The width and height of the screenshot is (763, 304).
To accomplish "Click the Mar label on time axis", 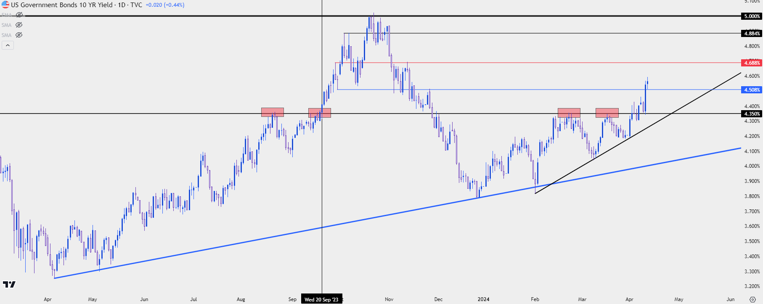I will point(582,299).
